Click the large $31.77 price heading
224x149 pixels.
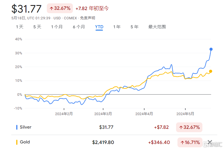click(26, 9)
